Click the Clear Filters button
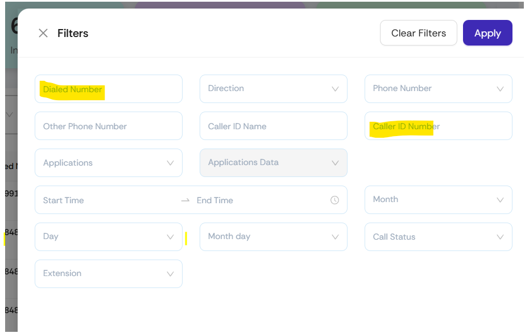 [418, 33]
